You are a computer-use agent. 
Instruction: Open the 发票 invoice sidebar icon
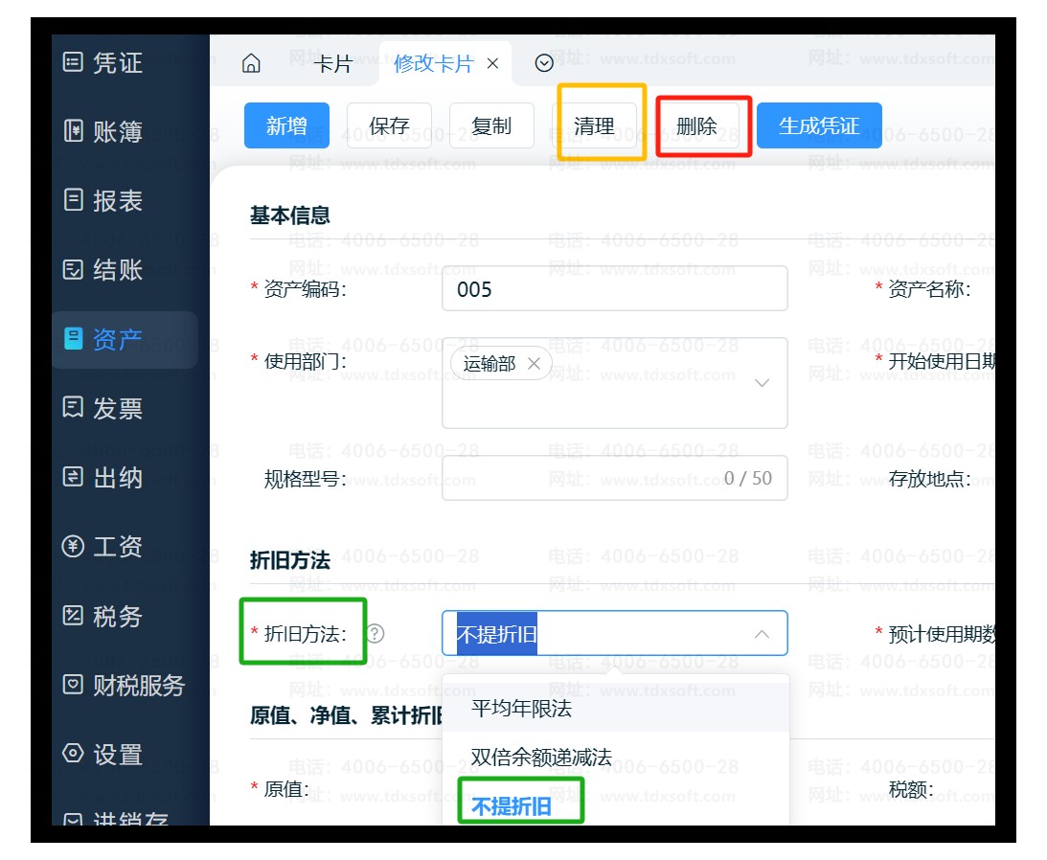point(73,409)
